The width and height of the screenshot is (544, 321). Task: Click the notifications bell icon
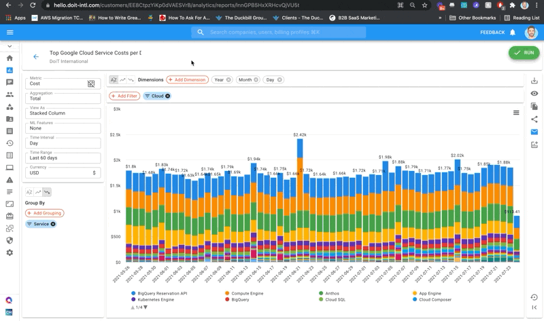tap(513, 32)
